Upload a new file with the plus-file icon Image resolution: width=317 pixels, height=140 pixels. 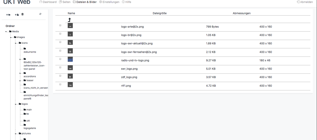17,15
